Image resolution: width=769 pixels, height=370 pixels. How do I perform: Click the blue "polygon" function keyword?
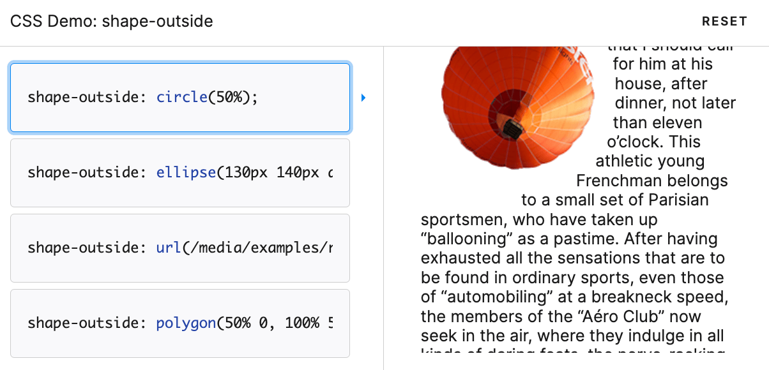186,323
